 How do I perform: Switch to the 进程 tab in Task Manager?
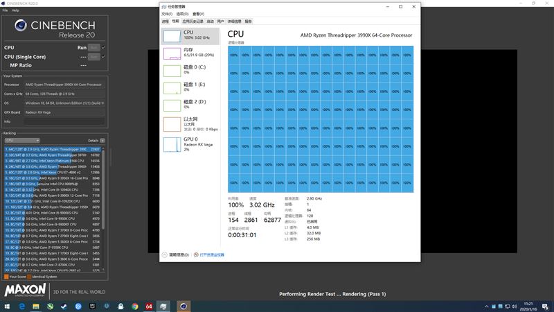point(166,21)
